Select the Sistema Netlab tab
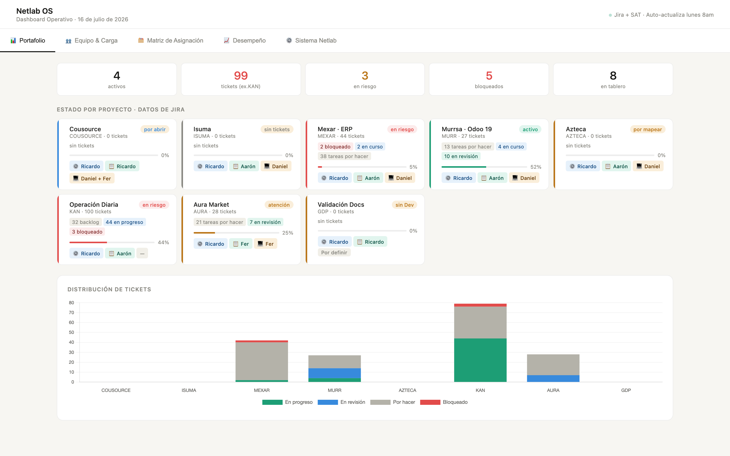 (311, 41)
